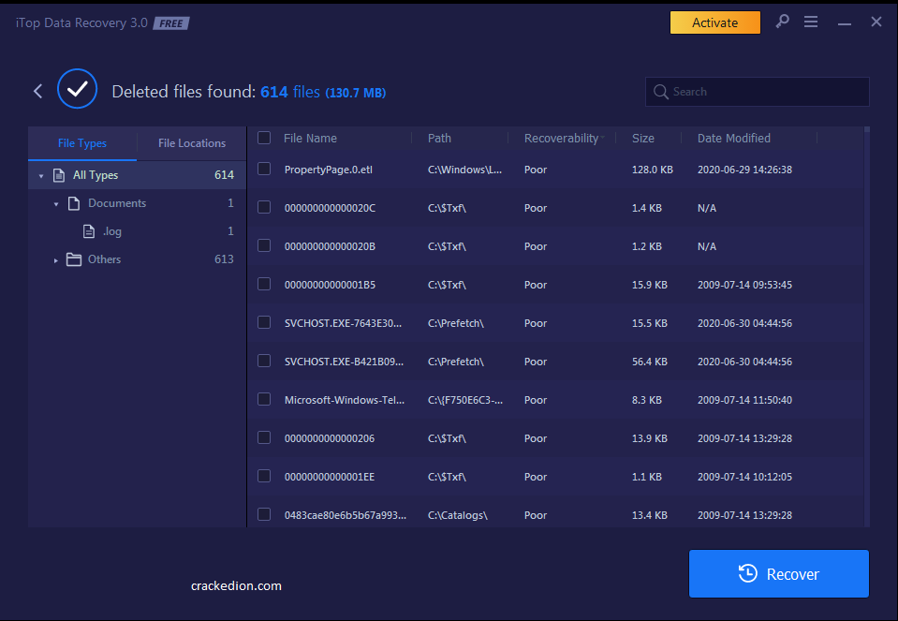Click the (130.7 MB) total size text

pos(356,93)
